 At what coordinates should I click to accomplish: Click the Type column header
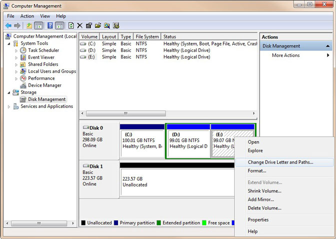coord(126,36)
